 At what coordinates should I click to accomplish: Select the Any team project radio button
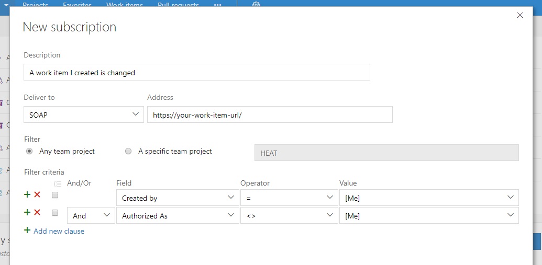29,152
